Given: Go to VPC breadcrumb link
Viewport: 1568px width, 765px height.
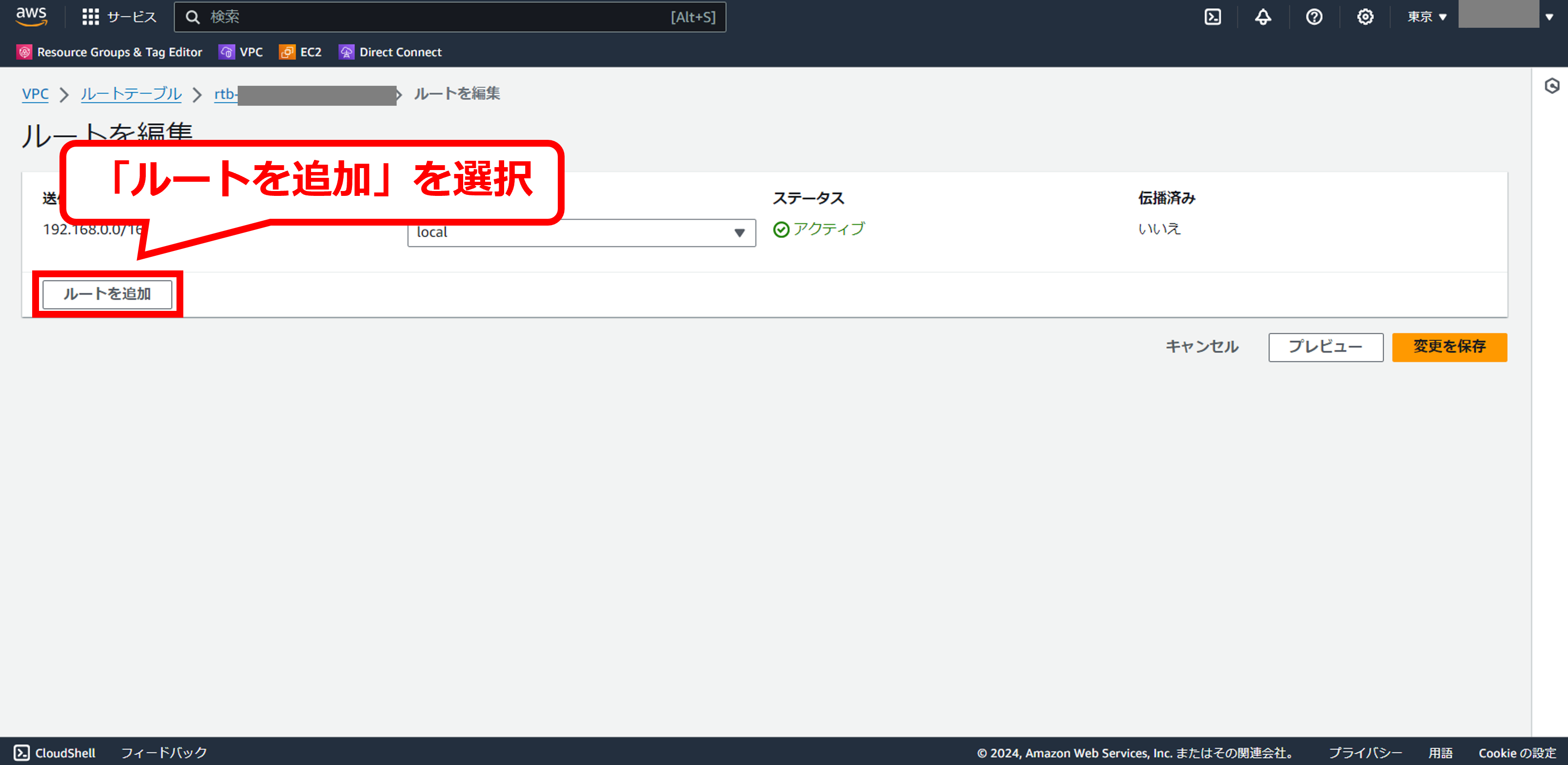Looking at the screenshot, I should 35,94.
